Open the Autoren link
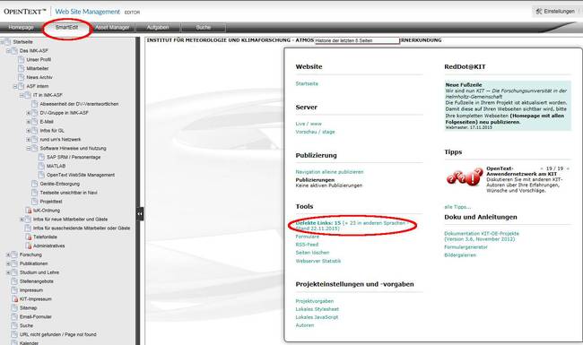 (305, 325)
